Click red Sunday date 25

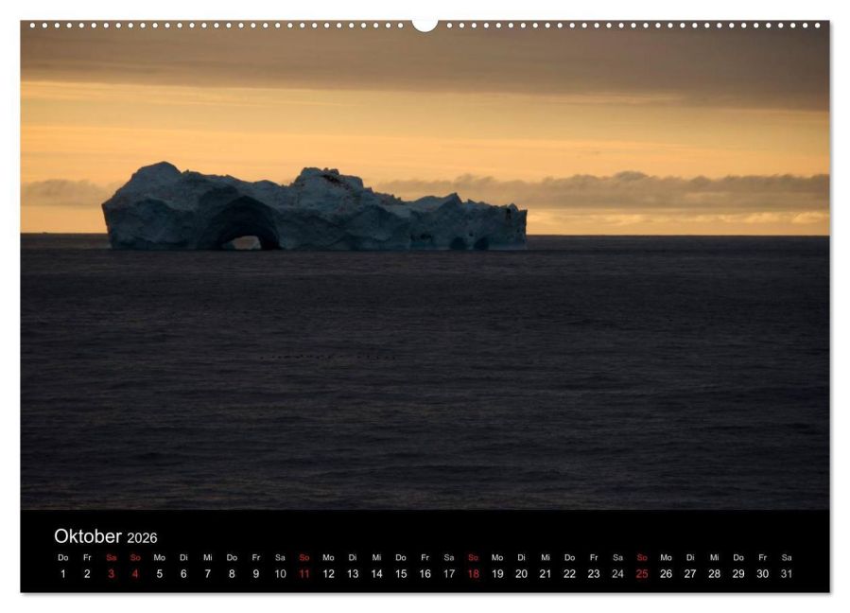point(642,574)
